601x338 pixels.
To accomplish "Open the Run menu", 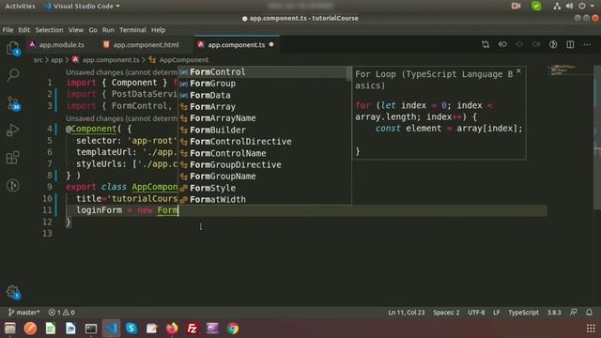I will click(x=108, y=30).
